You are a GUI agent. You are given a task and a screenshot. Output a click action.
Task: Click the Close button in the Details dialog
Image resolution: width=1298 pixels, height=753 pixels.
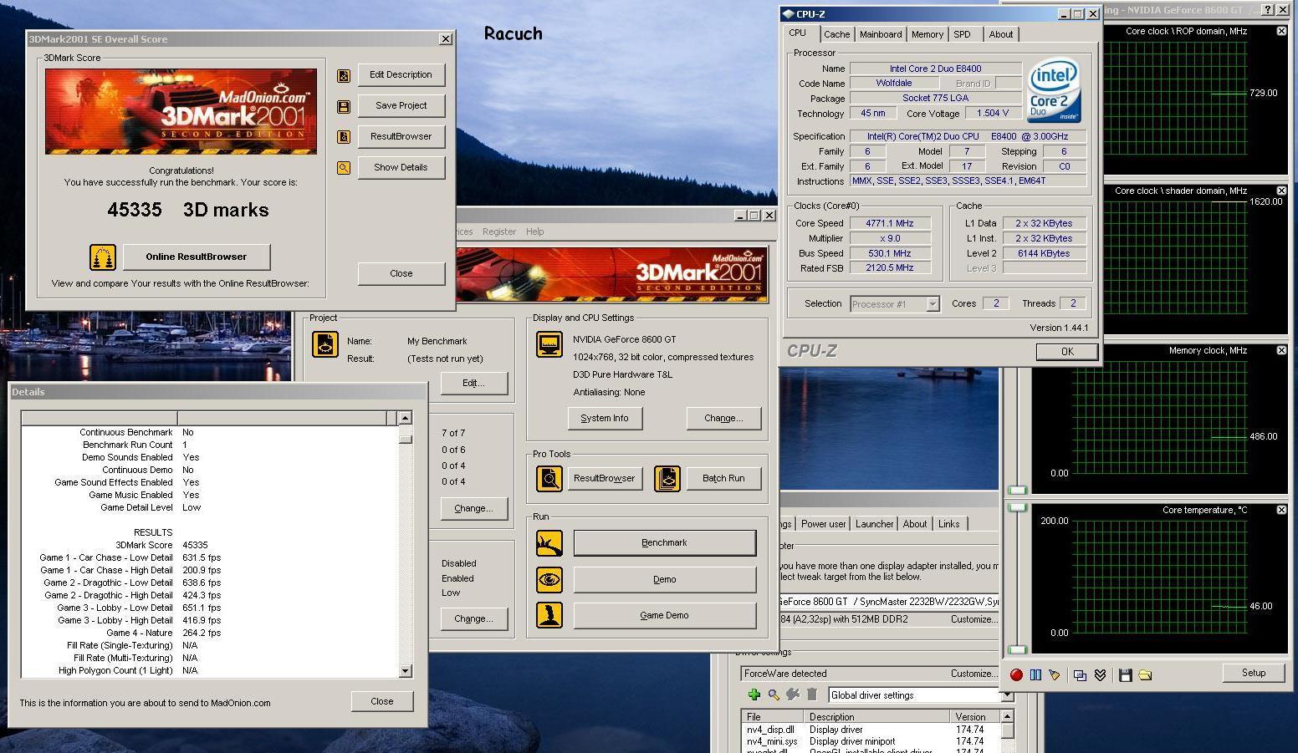tap(382, 701)
